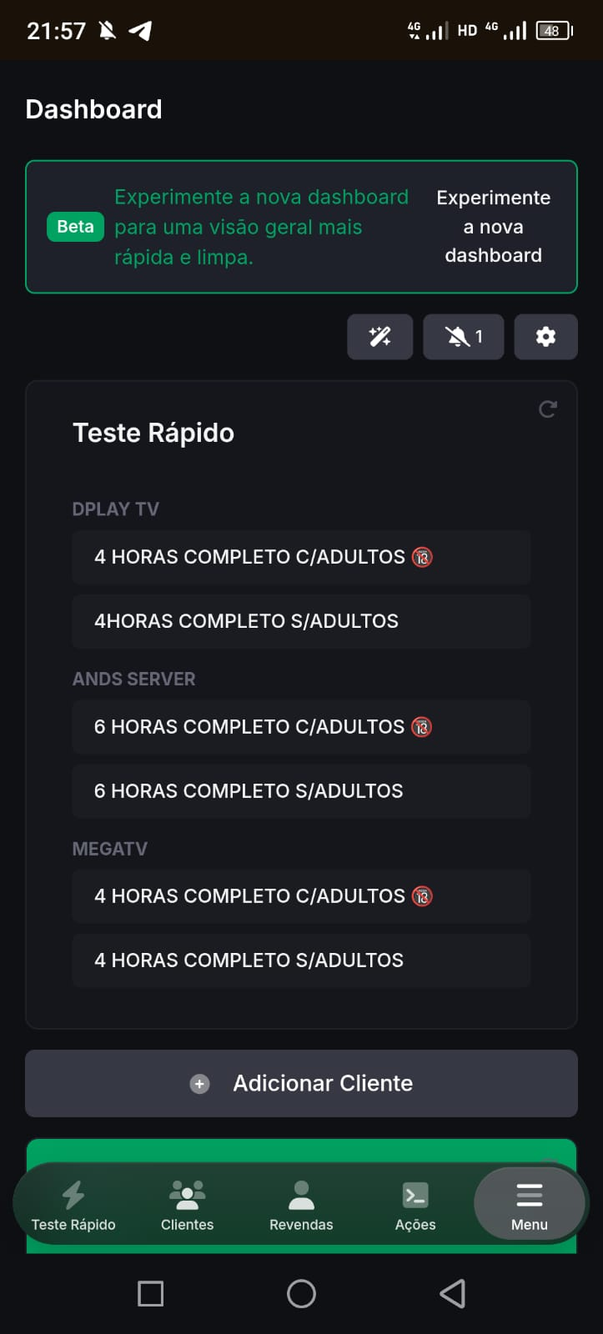
Task: Pick MEGATV 4 horas c/adultos test
Action: tap(301, 896)
